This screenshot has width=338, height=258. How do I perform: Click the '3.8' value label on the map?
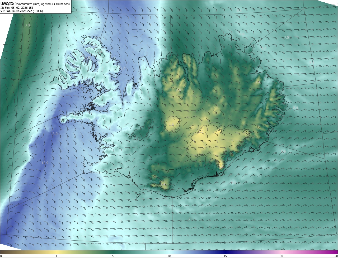click(27, 25)
